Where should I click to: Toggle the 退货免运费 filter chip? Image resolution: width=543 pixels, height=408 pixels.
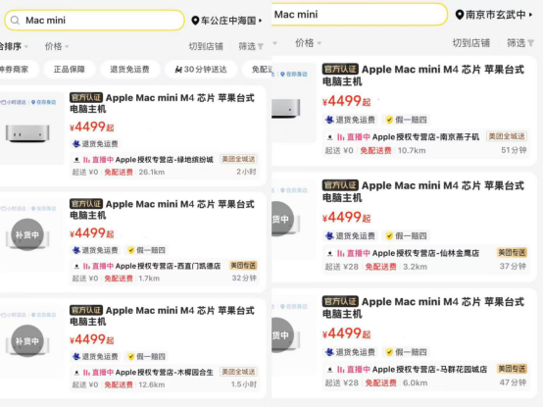click(129, 70)
